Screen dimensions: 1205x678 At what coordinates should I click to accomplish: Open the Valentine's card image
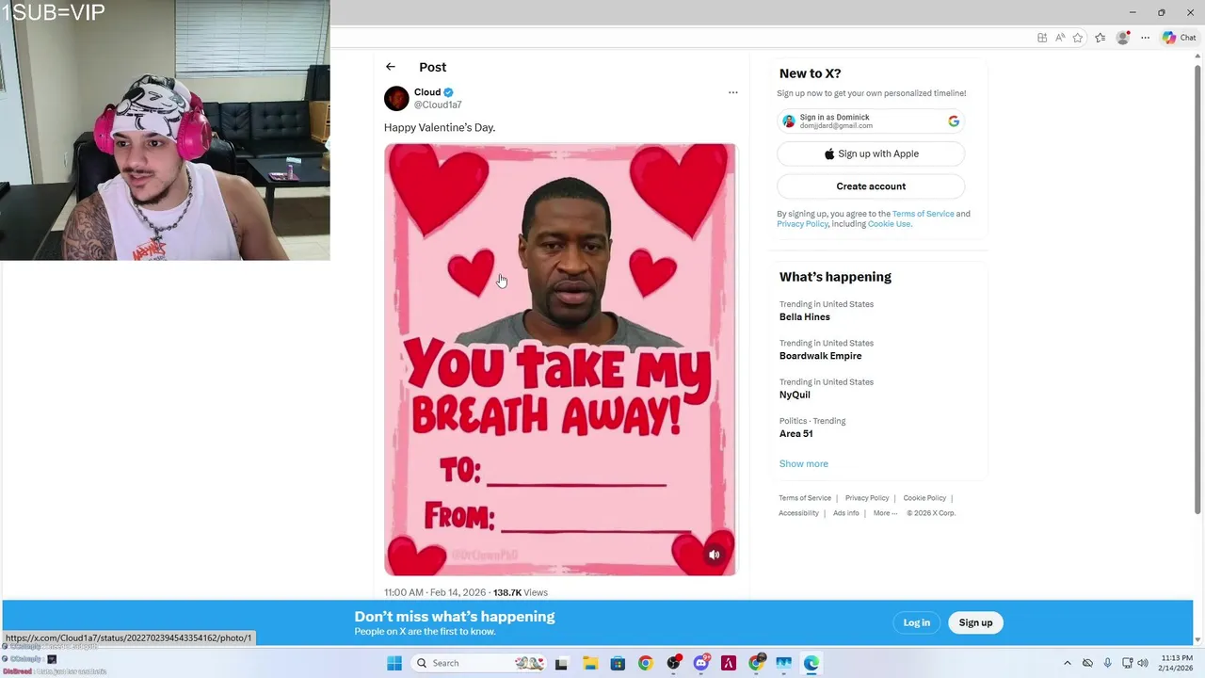pos(560,359)
